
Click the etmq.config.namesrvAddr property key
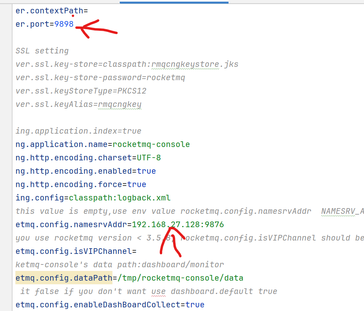[x=71, y=224]
